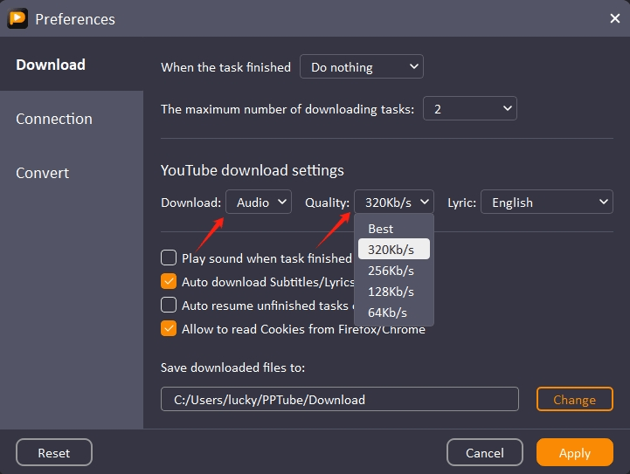The width and height of the screenshot is (630, 474).
Task: Select Best quality option
Action: pyautogui.click(x=381, y=229)
